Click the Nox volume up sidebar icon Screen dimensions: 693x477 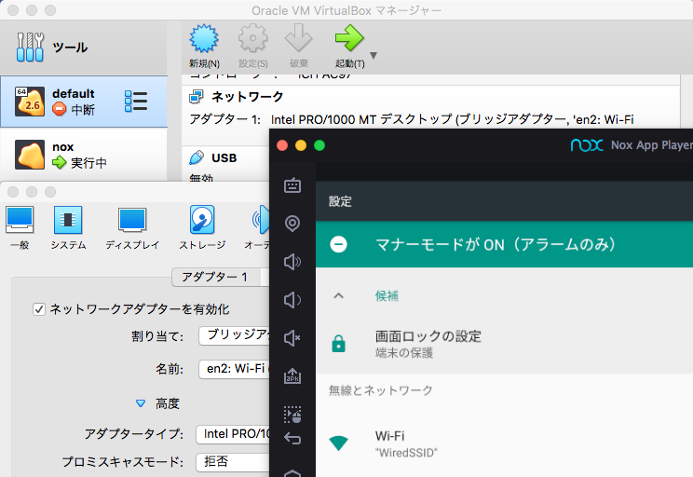point(292,262)
